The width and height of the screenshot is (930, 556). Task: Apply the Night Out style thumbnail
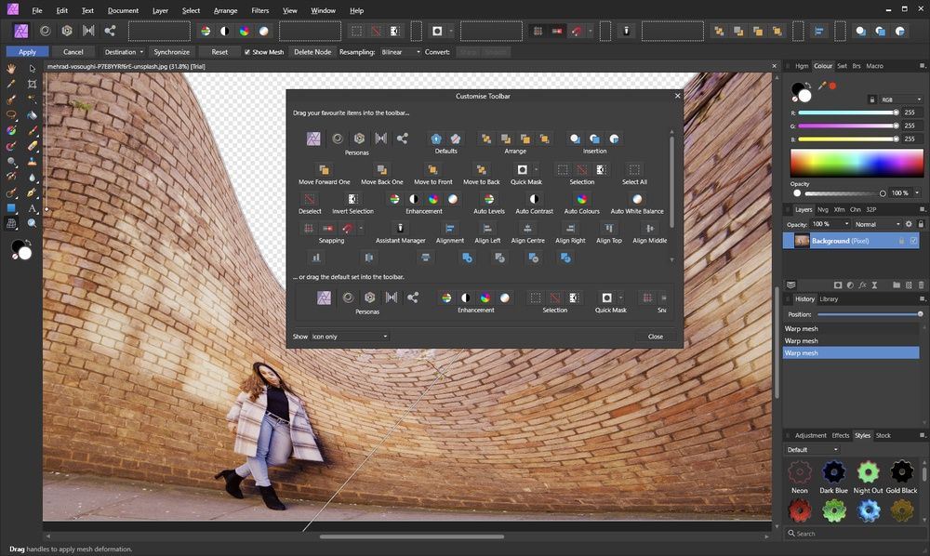(x=868, y=472)
